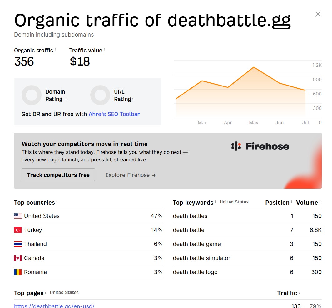
Task: Select the death battle simulator keyword
Action: [x=201, y=258]
